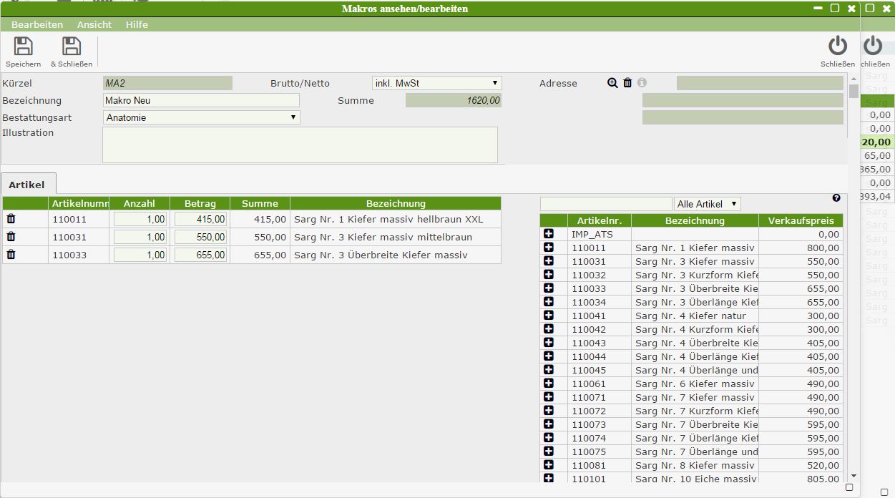This screenshot has height=498, width=895.
Task: Select the Artikel tab
Action: point(26,185)
